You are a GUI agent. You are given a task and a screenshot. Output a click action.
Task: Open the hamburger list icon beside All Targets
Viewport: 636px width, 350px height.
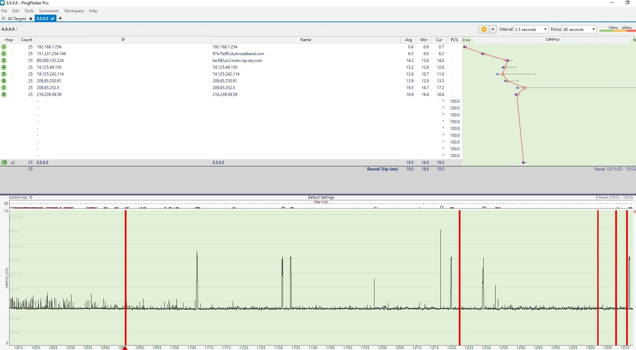[3, 19]
